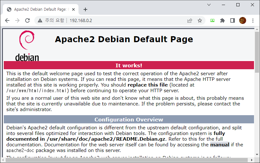260x163 pixels.
Task: Open the Chrome profile avatar
Action: click(243, 20)
